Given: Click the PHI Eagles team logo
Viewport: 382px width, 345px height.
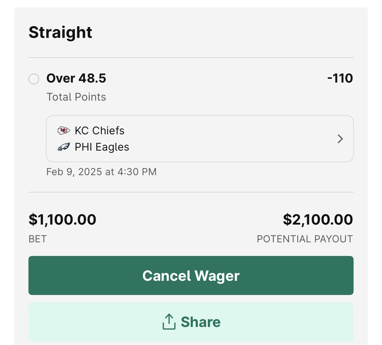Looking at the screenshot, I should click(x=64, y=147).
